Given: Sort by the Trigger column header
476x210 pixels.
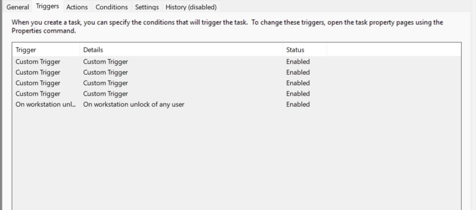Looking at the screenshot, I should click(x=45, y=50).
